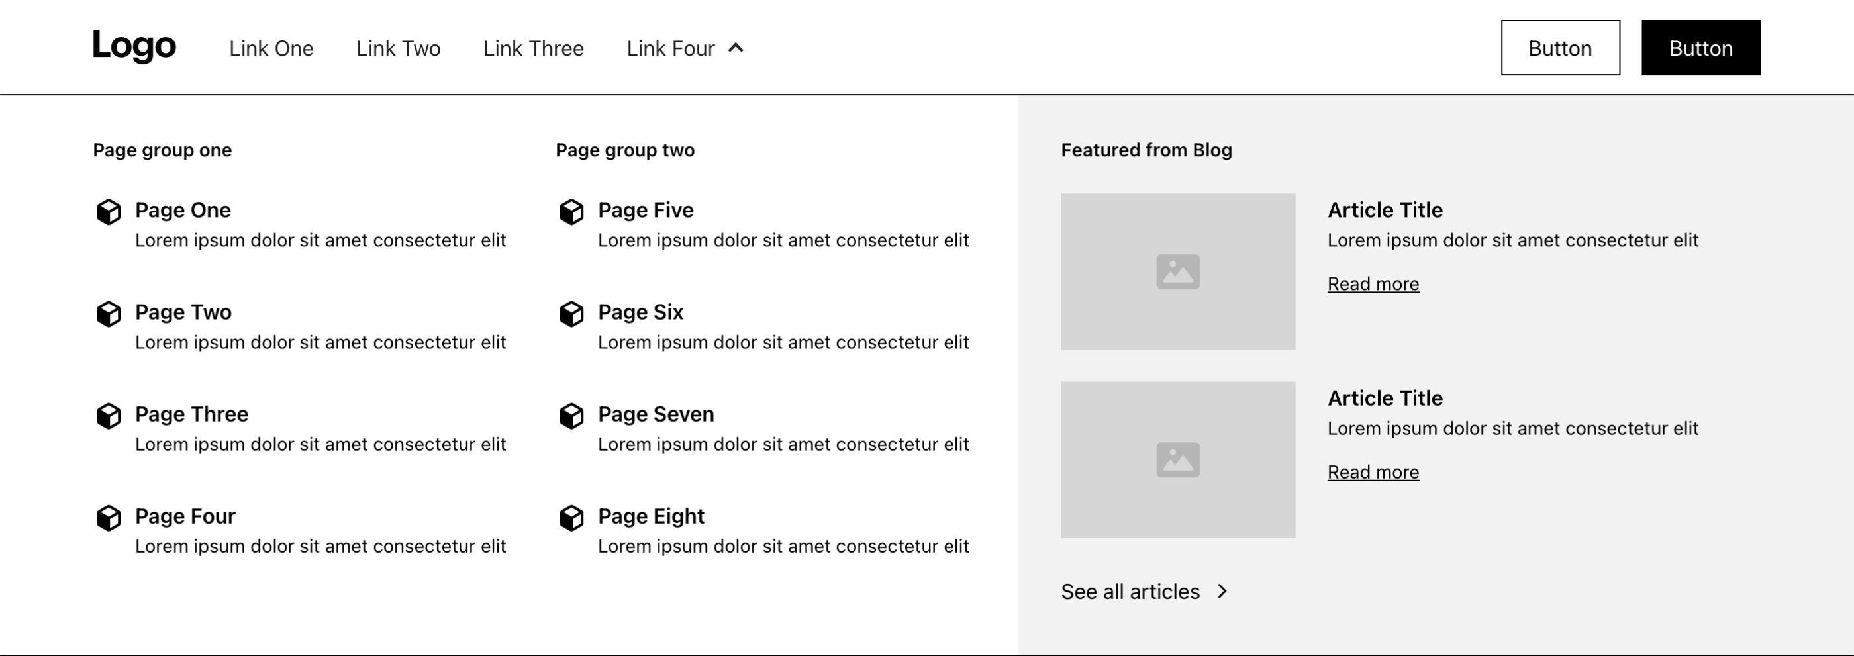Click the cube icon beside Page Six
The image size is (1854, 656).
[x=571, y=314]
